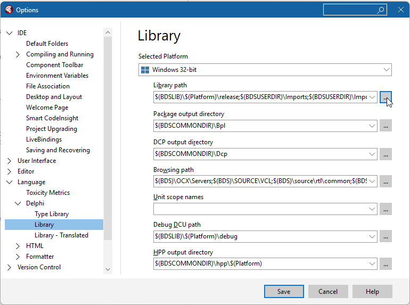Browse for Package output directory
Image resolution: width=410 pixels, height=305 pixels.
386,126
